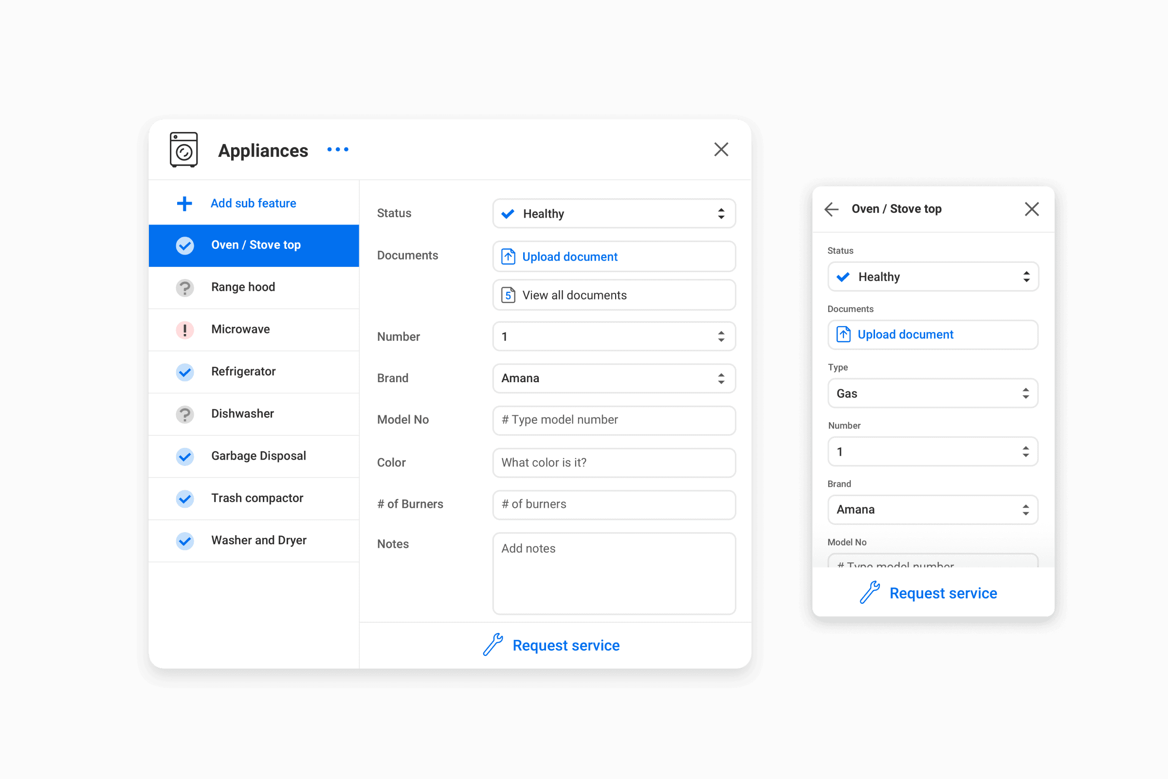
Task: Click the Color input field
Action: tap(614, 463)
